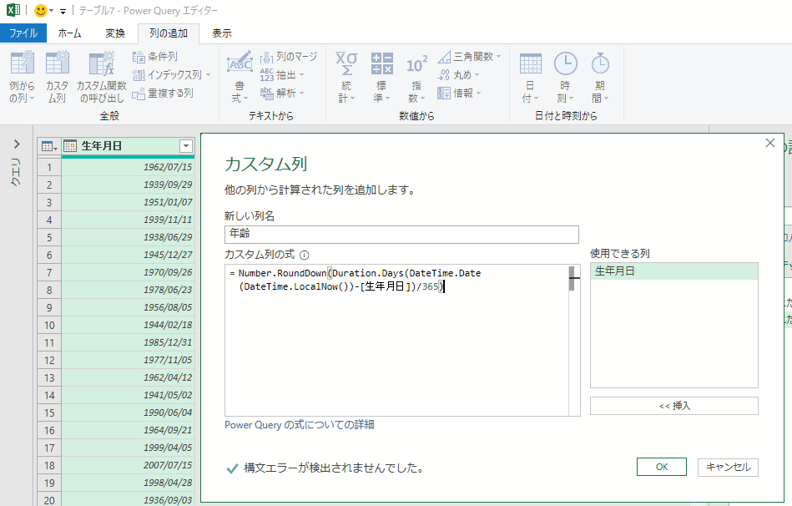
Task: Open the 変換 ribbon tab
Action: tap(115, 33)
